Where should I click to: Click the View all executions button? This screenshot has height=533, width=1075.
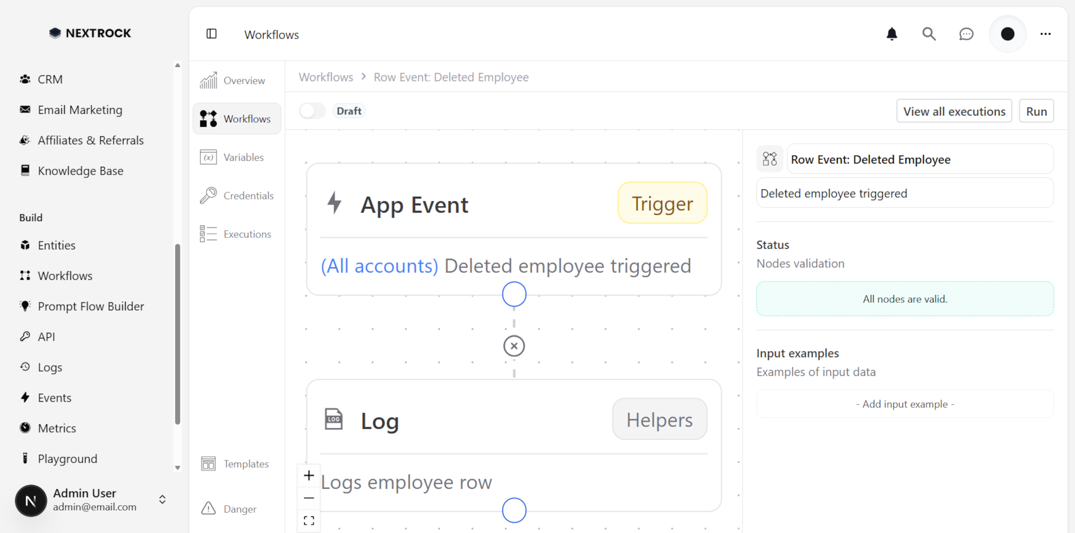[954, 111]
